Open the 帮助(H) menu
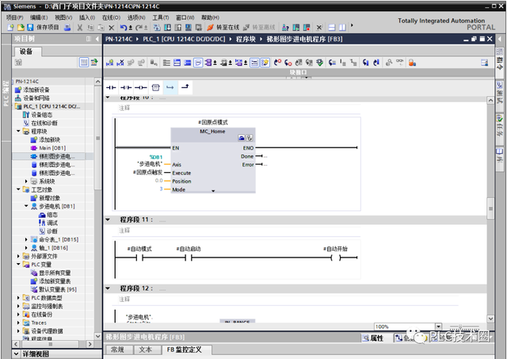Image resolution: width=507 pixels, height=359 pixels. coord(210,17)
